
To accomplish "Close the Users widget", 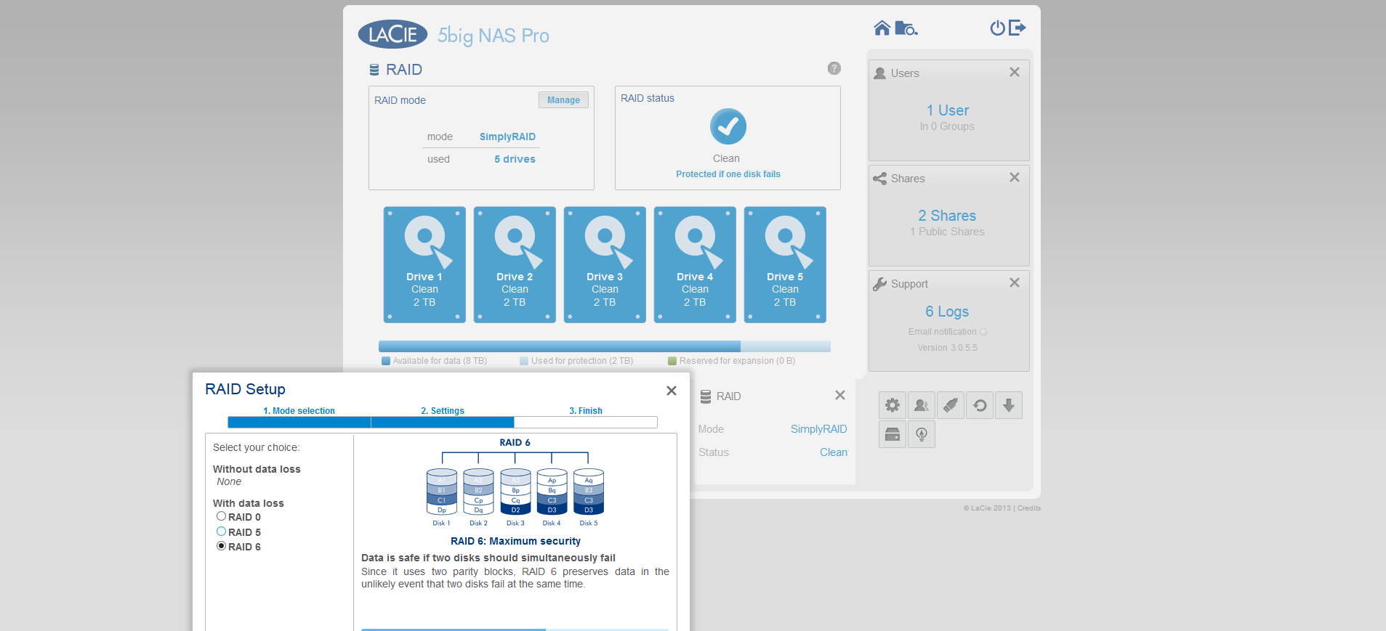I will coord(1015,72).
